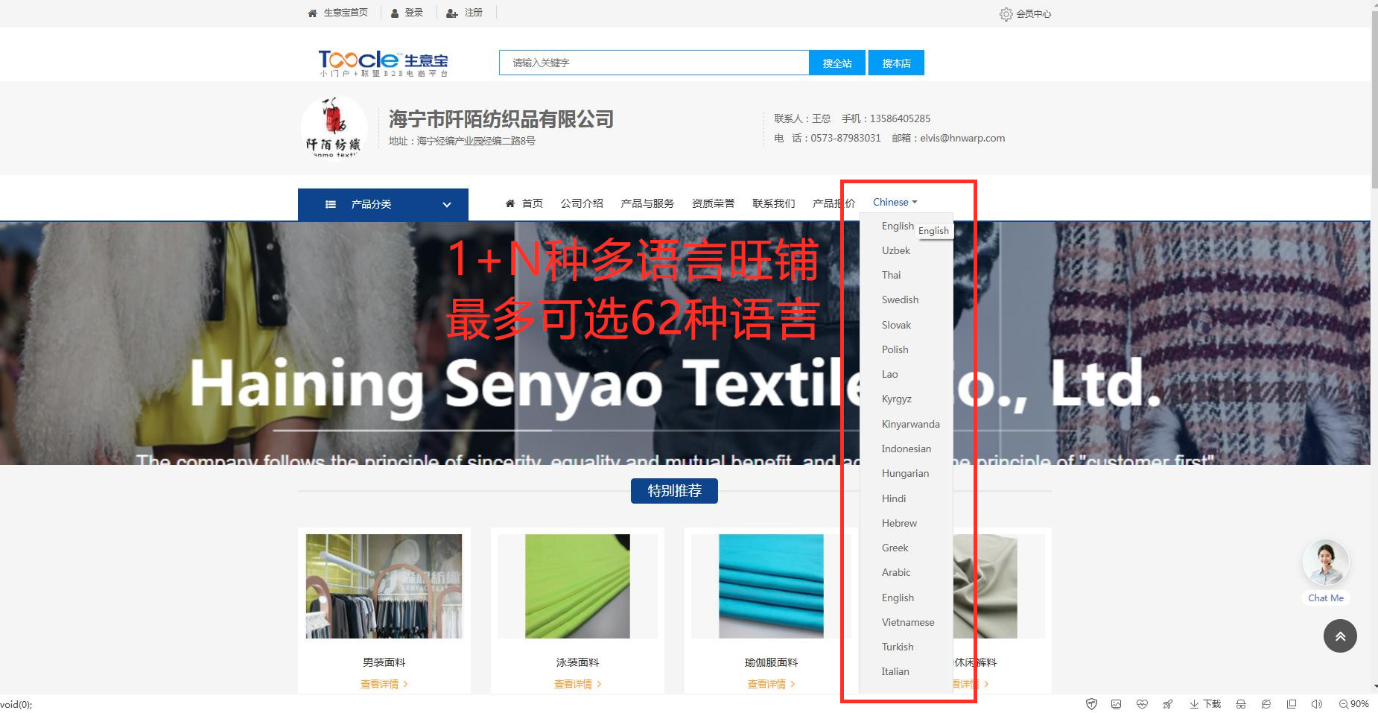Open the blue 瑜伽服面料 fabric thumbnail
Viewport: 1378px width, 713px height.
click(x=771, y=586)
